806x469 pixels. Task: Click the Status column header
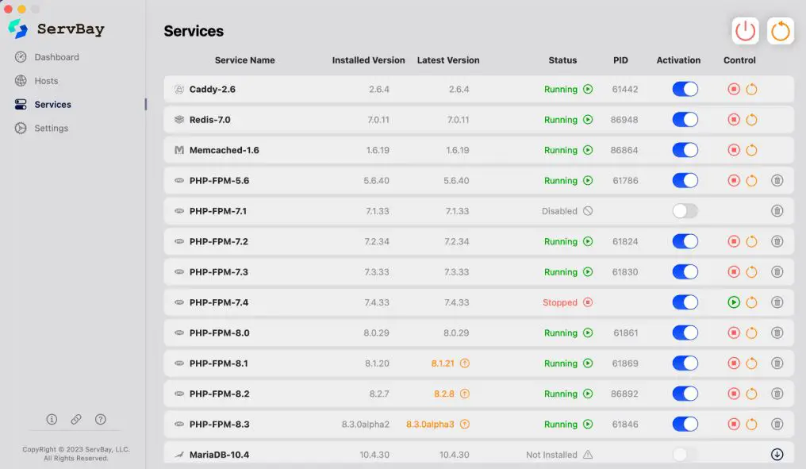click(x=562, y=60)
